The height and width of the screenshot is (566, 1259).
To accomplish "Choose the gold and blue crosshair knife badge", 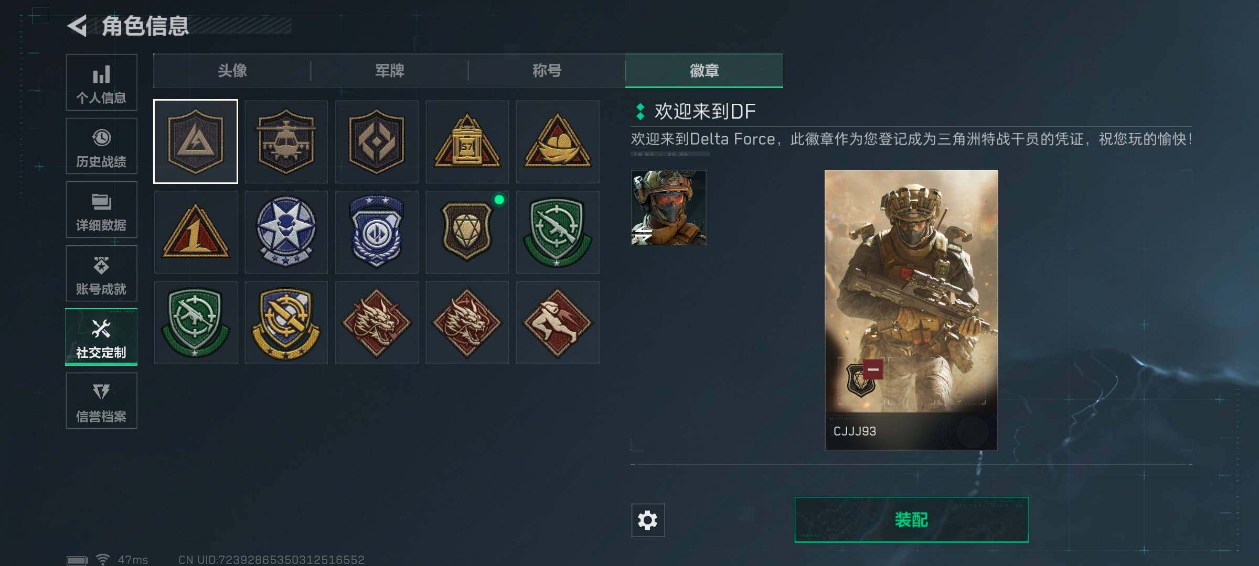I will (286, 322).
